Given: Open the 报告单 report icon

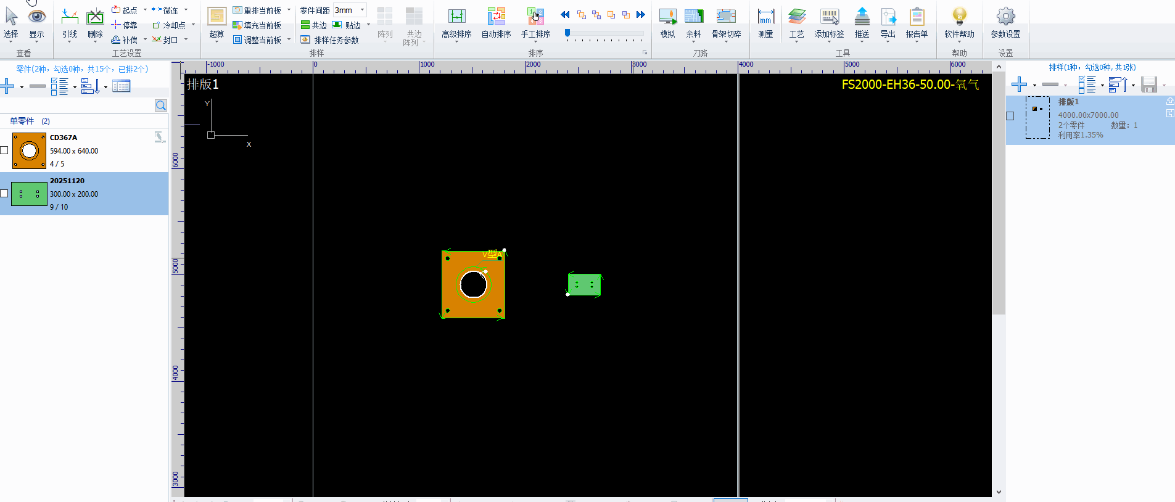Looking at the screenshot, I should (x=917, y=23).
